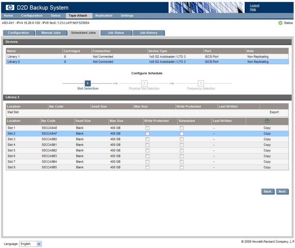Click the copy-all icon in table header

pyautogui.click(x=267, y=121)
